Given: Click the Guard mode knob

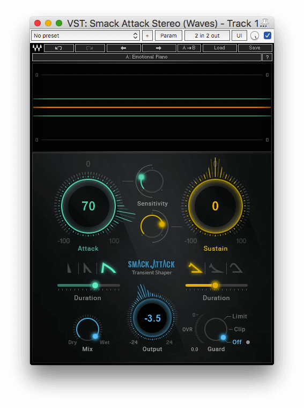Looking at the screenshot, I should click(x=216, y=330).
